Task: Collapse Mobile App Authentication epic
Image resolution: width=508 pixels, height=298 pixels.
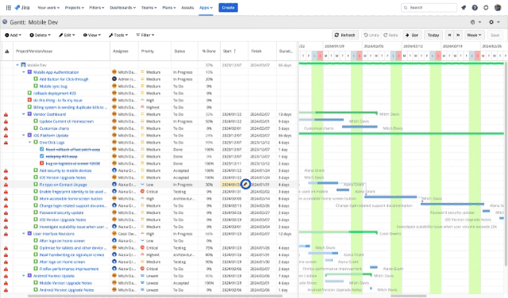Action: 24,72
